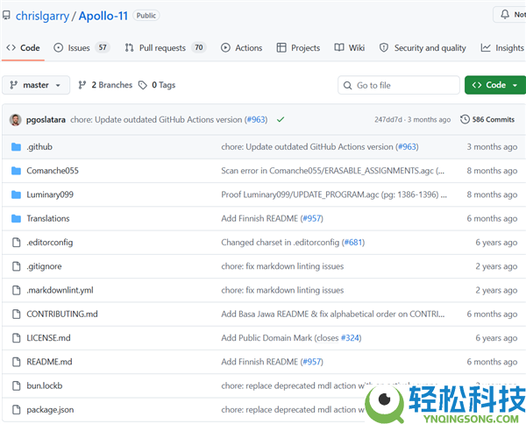Click the LICENSE.md file icon
This screenshot has width=526, height=424.
coord(16,338)
